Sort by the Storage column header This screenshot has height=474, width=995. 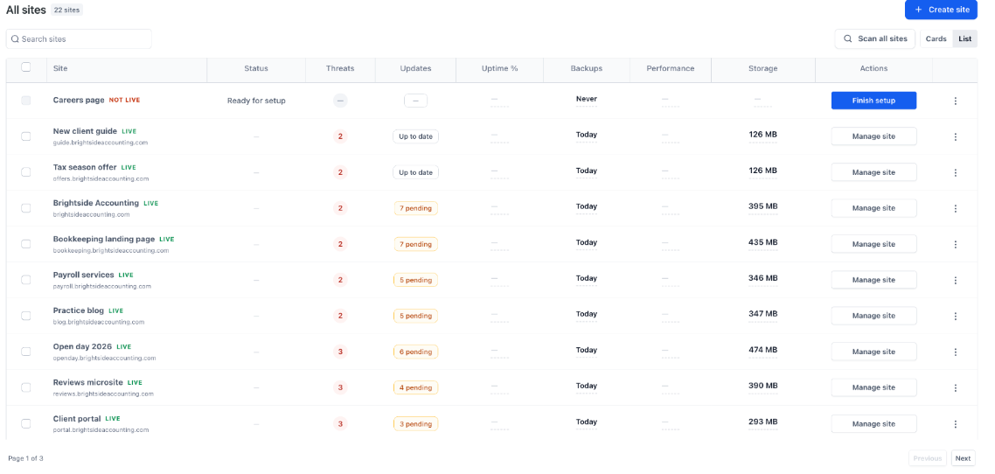(762, 68)
